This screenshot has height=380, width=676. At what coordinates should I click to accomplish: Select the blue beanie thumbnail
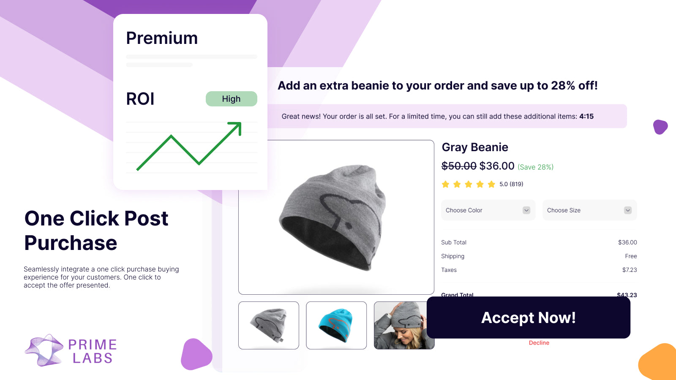click(336, 325)
